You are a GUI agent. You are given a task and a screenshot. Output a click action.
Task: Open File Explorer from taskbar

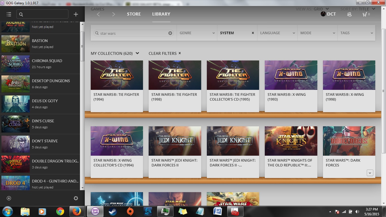(x=25, y=211)
